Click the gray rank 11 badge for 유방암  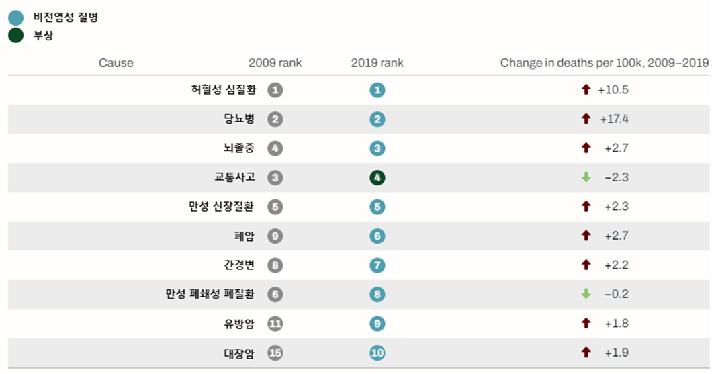pyautogui.click(x=275, y=324)
